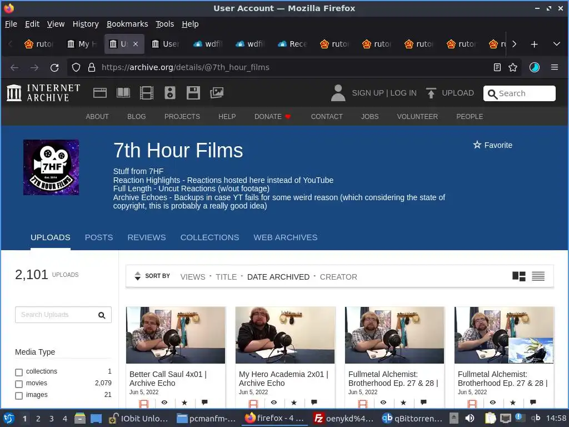Screen dimensions: 569x427
Task: Toggle Firefox reader view icon
Action: tap(497, 67)
